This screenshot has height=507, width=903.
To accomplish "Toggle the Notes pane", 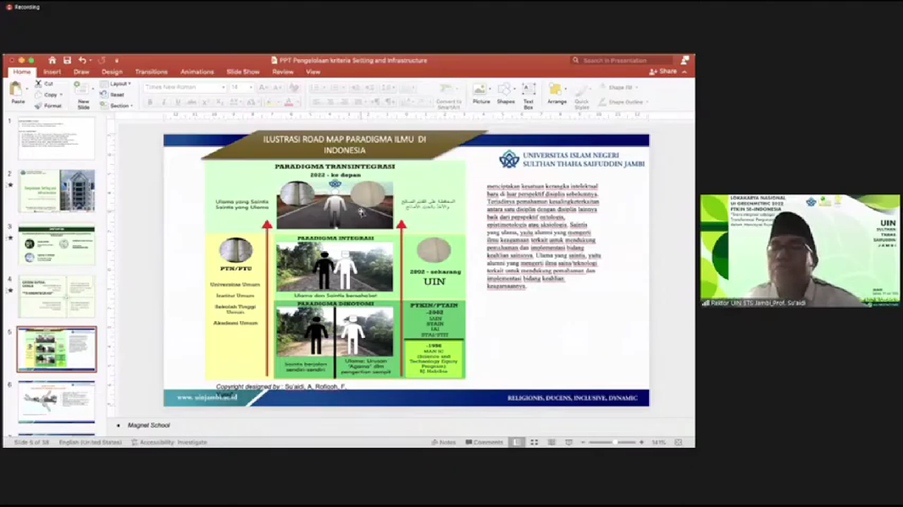I will (444, 442).
